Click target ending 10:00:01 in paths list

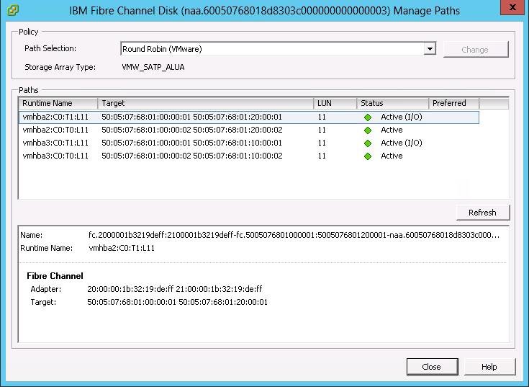(x=191, y=143)
